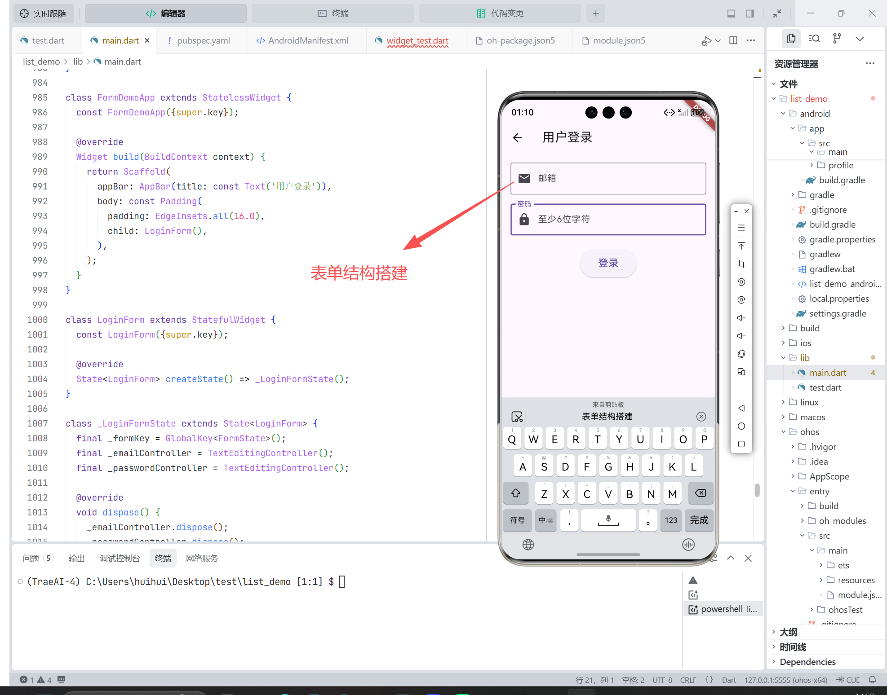Toggle the bottom panel layout icon
Screen dimensions: 887x695
click(x=732, y=13)
